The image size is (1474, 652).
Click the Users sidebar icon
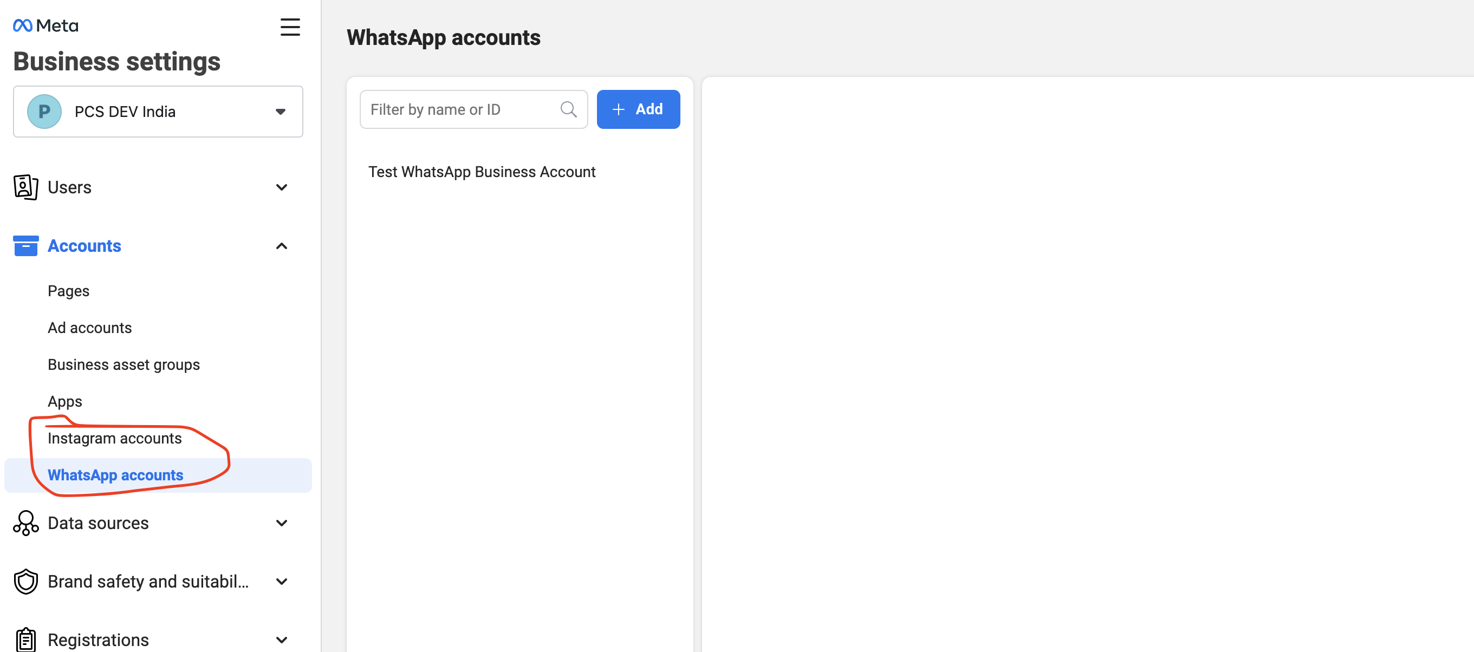26,187
